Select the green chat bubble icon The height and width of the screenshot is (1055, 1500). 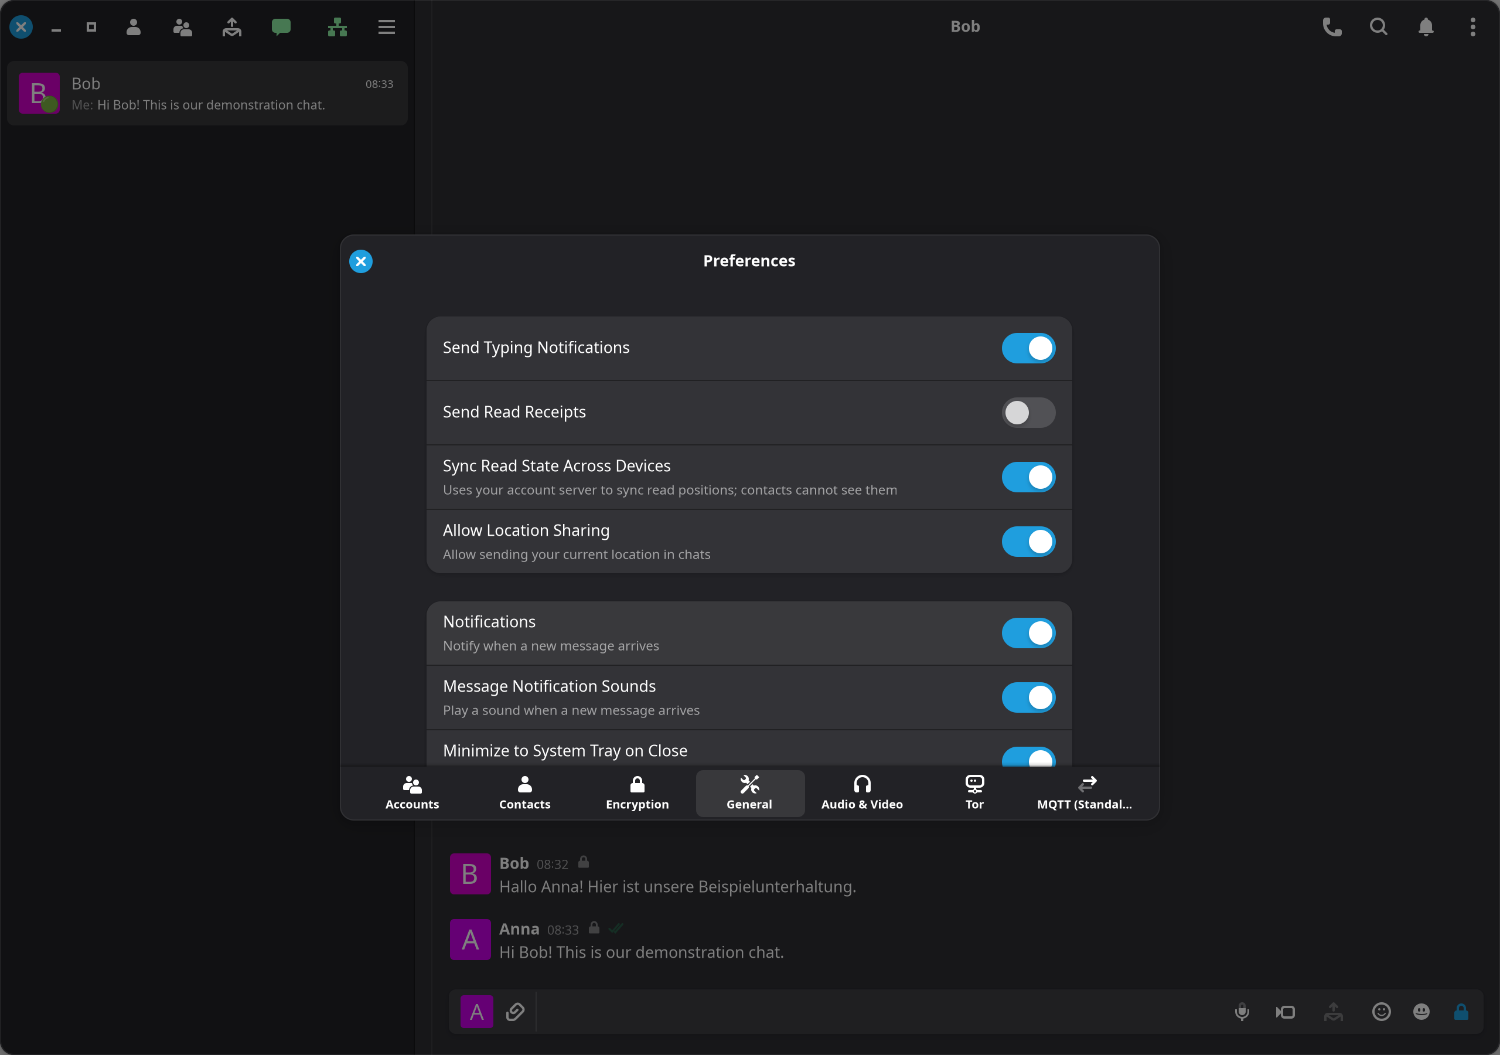[x=281, y=27]
